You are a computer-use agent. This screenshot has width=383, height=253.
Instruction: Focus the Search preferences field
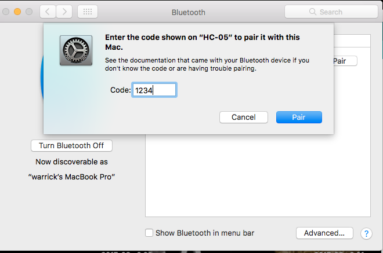tap(331, 12)
